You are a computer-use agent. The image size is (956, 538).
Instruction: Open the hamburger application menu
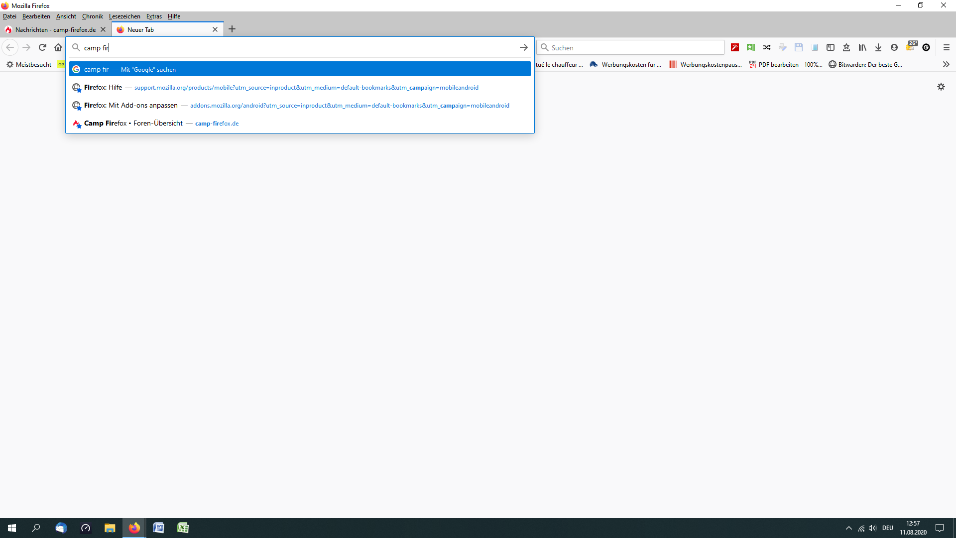tap(947, 47)
